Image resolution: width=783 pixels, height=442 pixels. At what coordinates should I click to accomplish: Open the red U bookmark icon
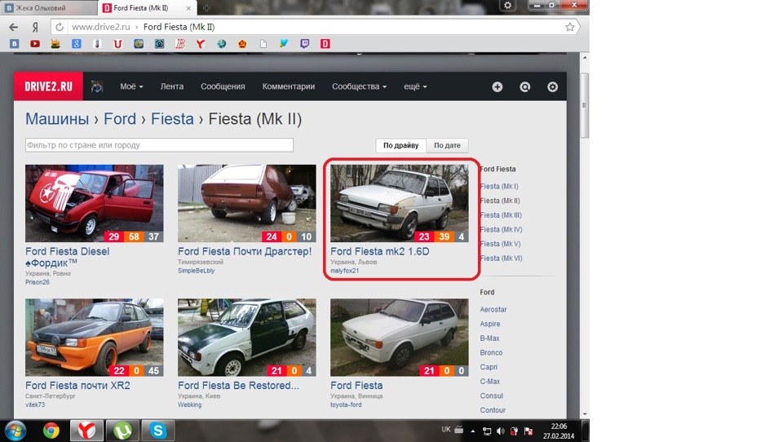coord(117,44)
